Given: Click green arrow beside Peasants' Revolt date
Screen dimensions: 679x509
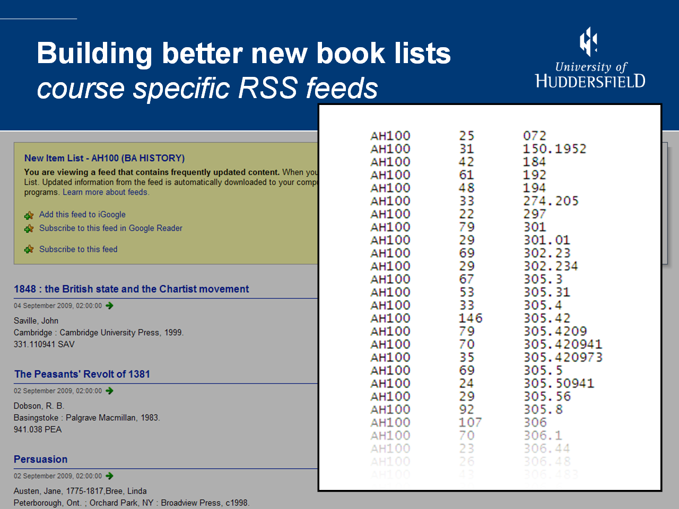Looking at the screenshot, I should click(x=109, y=391).
